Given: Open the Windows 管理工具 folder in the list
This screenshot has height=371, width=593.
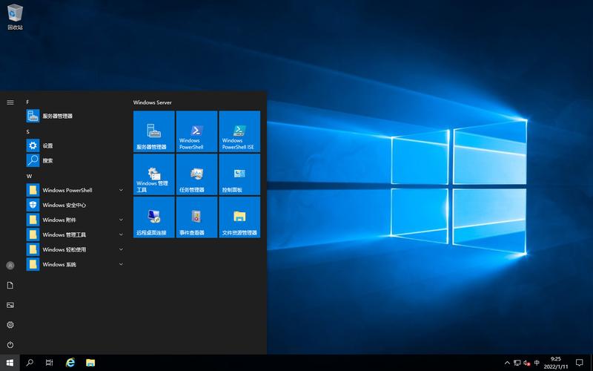Looking at the screenshot, I should [76, 234].
